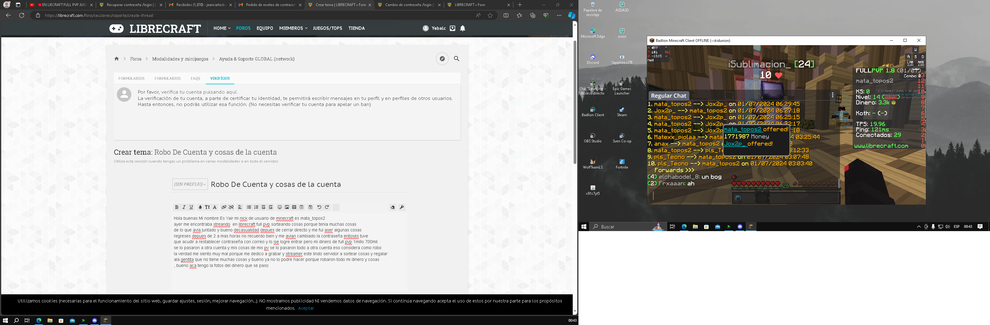Open the Fortnite desktop shortcut
This screenshot has height=325, width=990.
(622, 164)
